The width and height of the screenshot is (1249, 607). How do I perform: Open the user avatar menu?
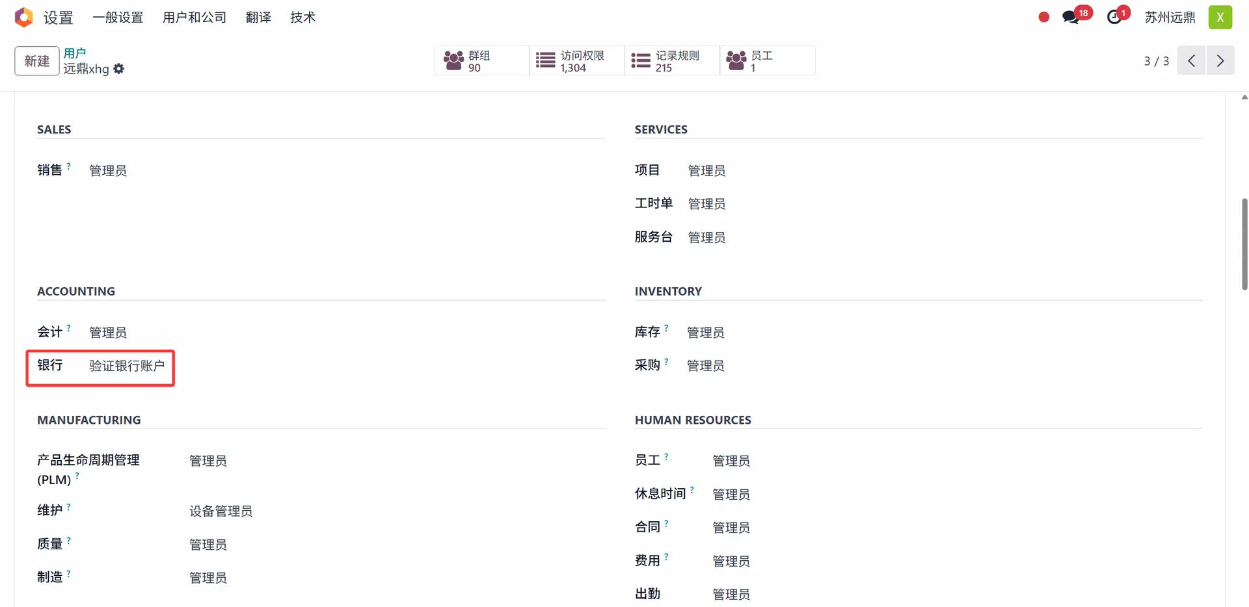[1220, 18]
